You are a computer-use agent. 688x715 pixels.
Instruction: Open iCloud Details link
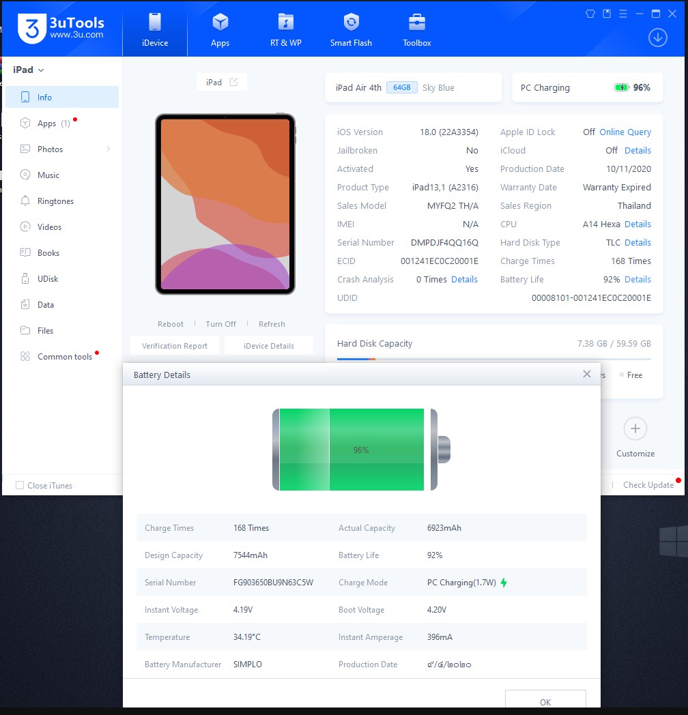coord(637,151)
